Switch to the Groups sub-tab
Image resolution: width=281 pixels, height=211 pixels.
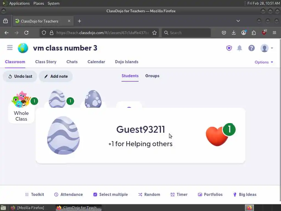coord(152,76)
